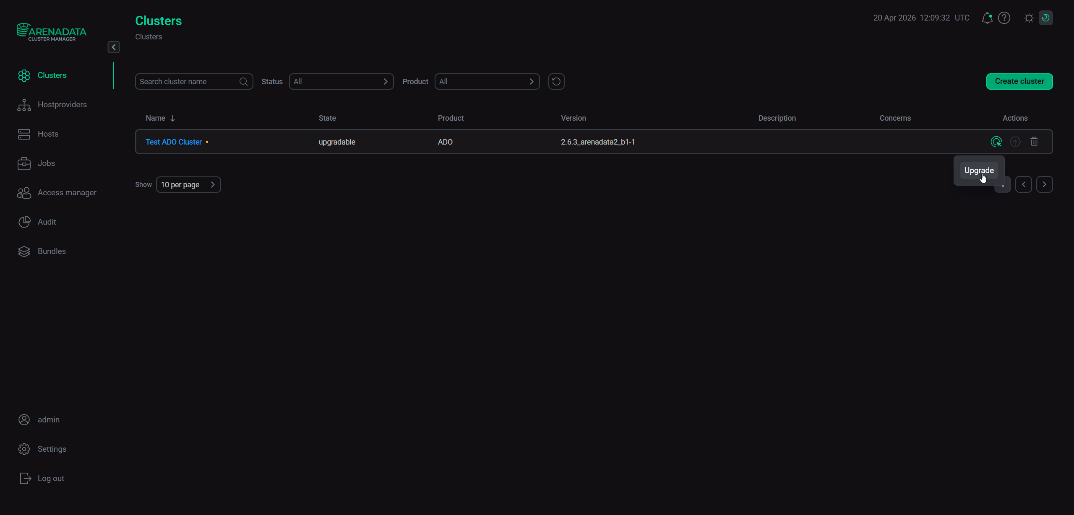The height and width of the screenshot is (515, 1074).
Task: Switch to light theme sun icon
Action: [1029, 18]
